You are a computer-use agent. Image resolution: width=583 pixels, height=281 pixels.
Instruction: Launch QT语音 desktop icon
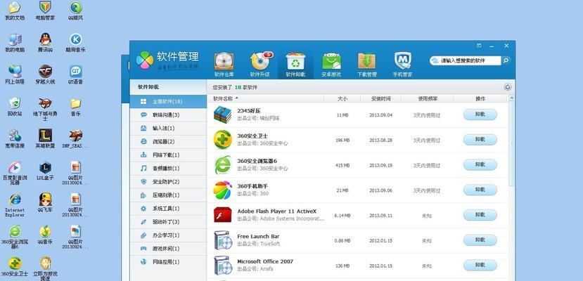tap(75, 74)
